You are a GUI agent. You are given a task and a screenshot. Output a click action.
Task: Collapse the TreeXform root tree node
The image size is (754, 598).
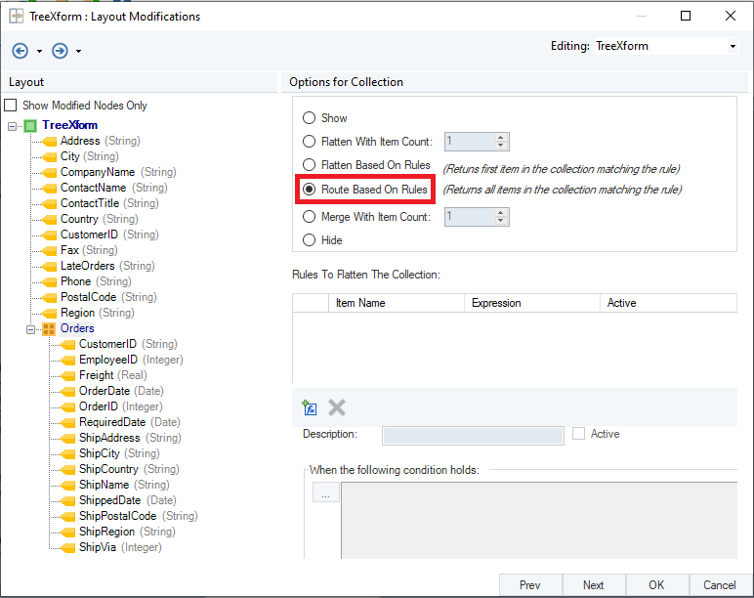click(x=12, y=126)
